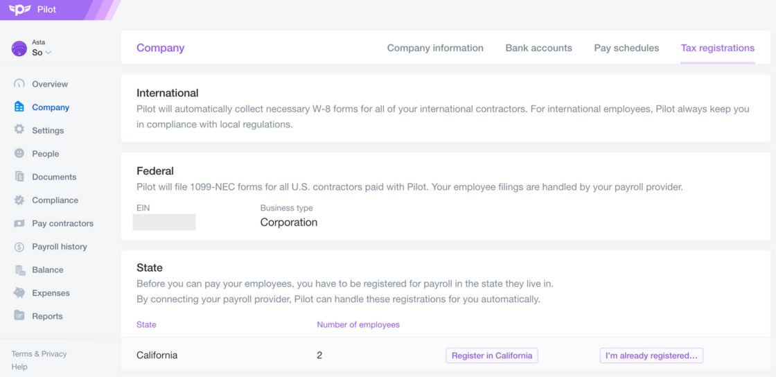Open the People page

pyautogui.click(x=46, y=154)
